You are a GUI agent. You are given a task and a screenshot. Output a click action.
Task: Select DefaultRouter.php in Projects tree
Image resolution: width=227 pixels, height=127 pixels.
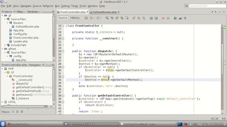(x=27, y=26)
